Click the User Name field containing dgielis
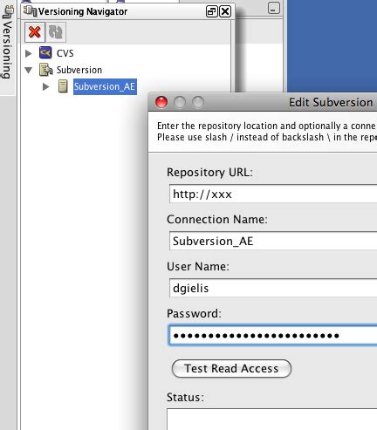 tap(273, 288)
